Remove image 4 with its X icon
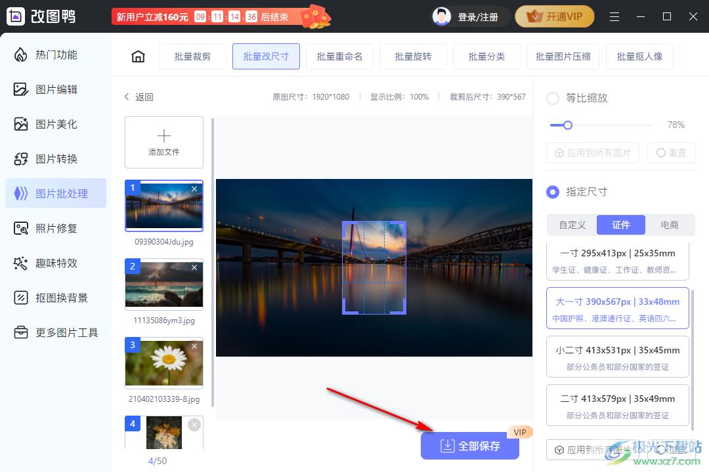 [x=194, y=425]
